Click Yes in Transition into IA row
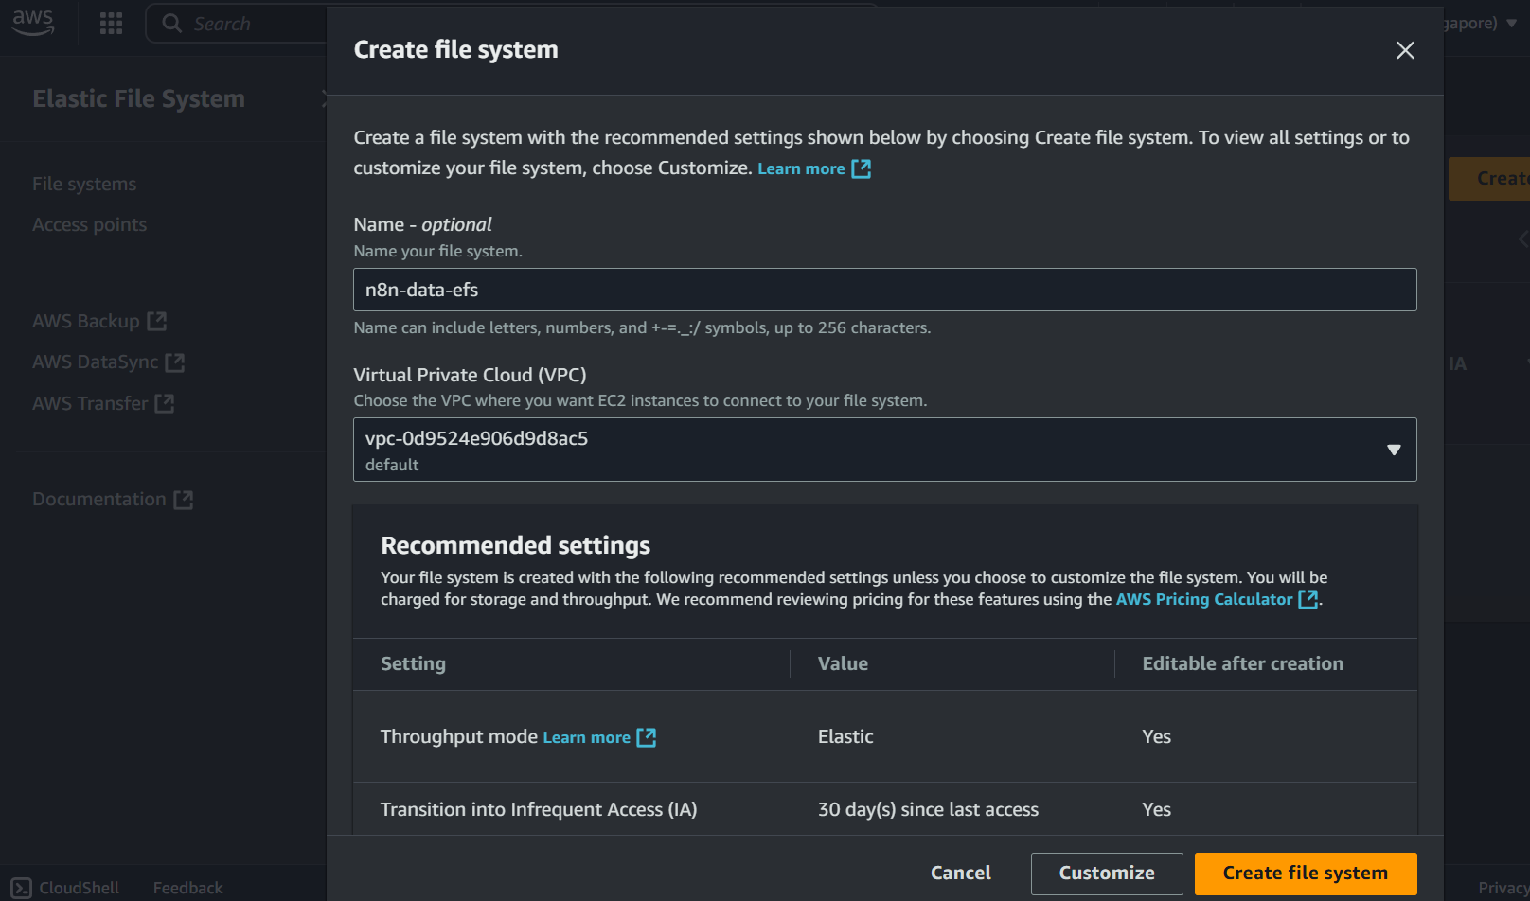The height and width of the screenshot is (901, 1530). pos(1156,810)
